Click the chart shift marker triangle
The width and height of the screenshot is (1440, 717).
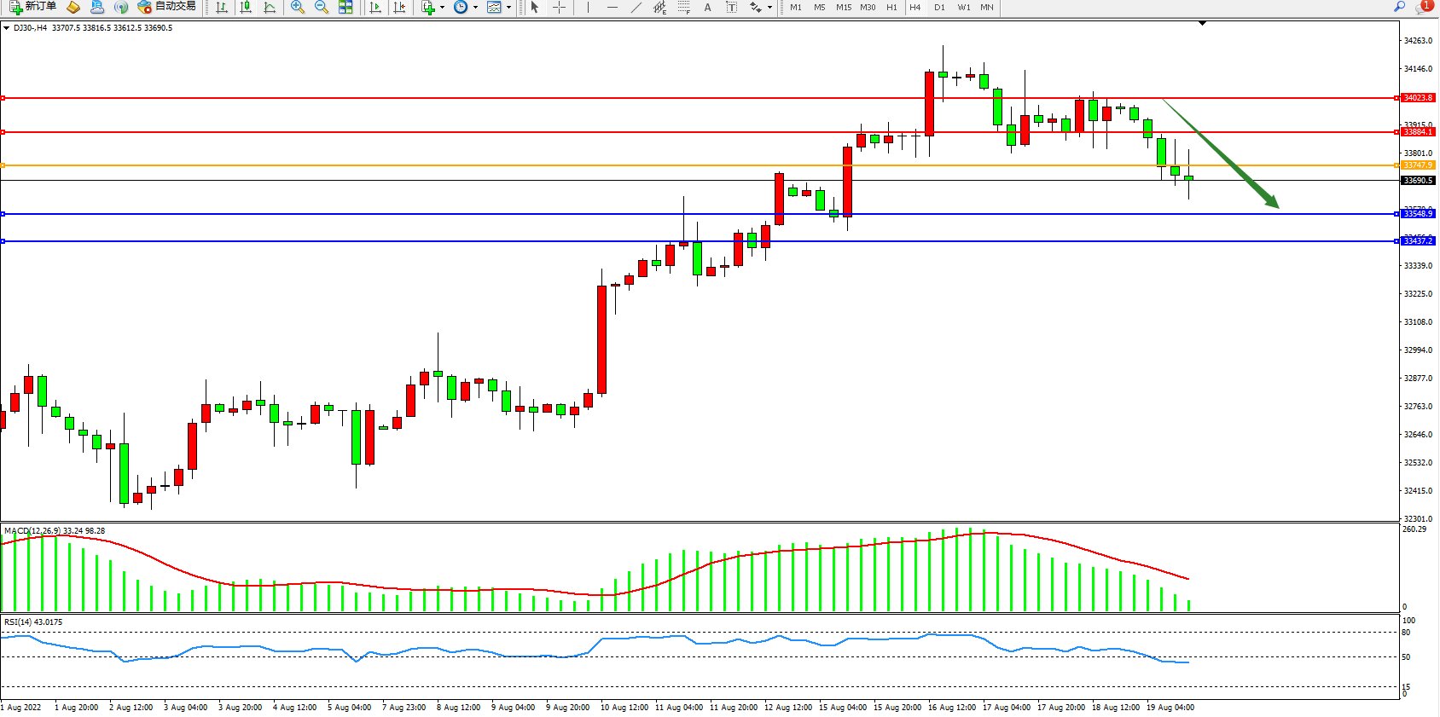(1202, 23)
